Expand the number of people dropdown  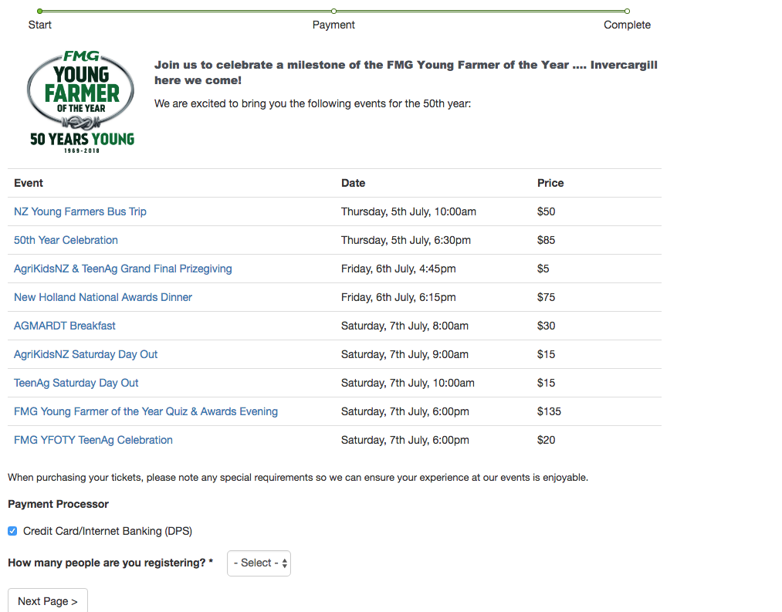(x=259, y=563)
